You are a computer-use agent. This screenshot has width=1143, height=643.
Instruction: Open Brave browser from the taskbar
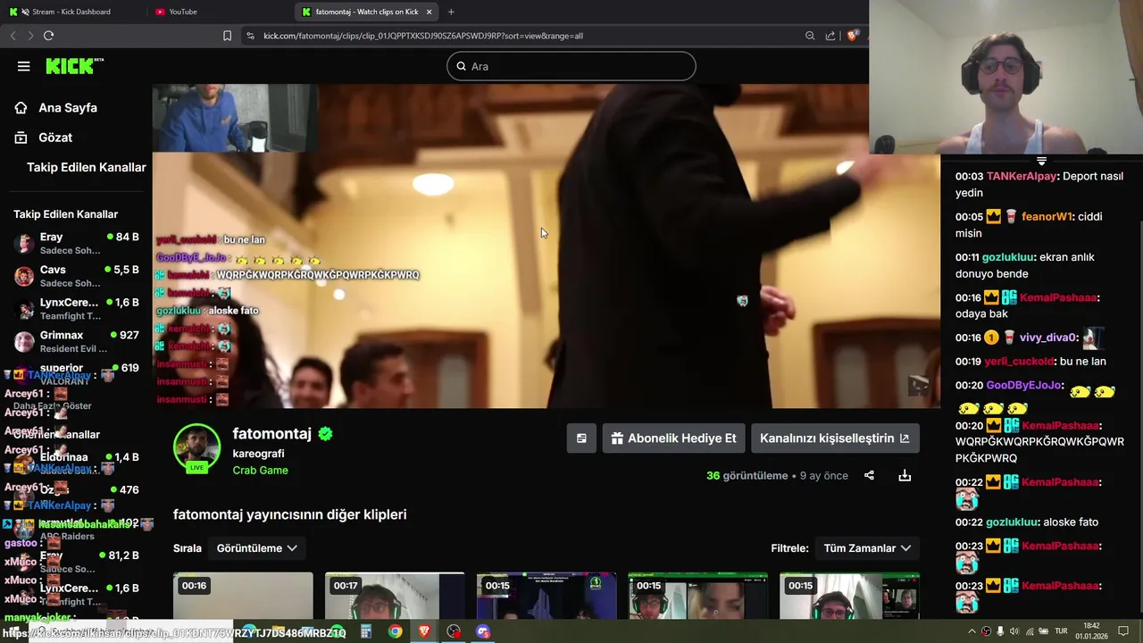click(x=424, y=631)
